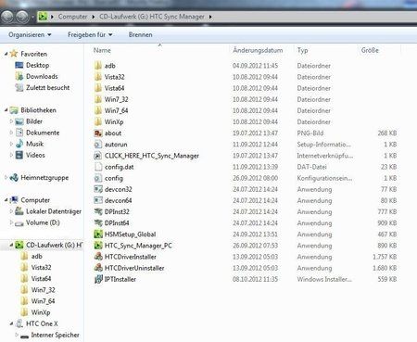Image resolution: width=417 pixels, height=342 pixels.
Task: Select the autorun setup information icon
Action: pos(98,145)
